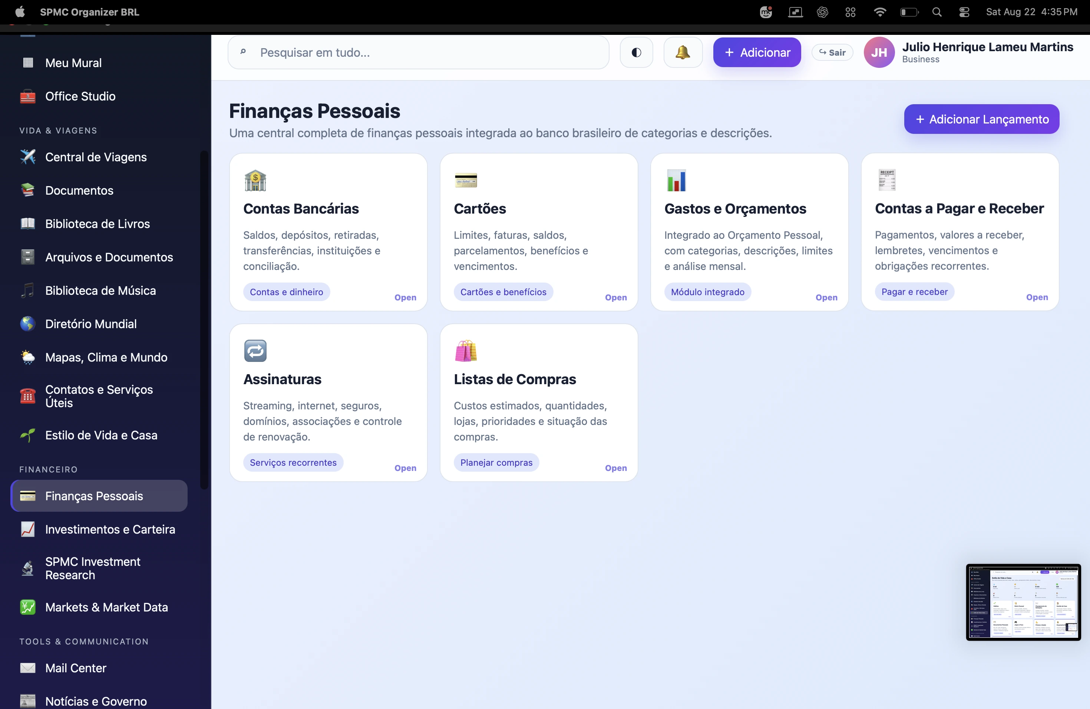Open Contas a Pagar e Receber via Open
1090x709 pixels.
(1037, 297)
